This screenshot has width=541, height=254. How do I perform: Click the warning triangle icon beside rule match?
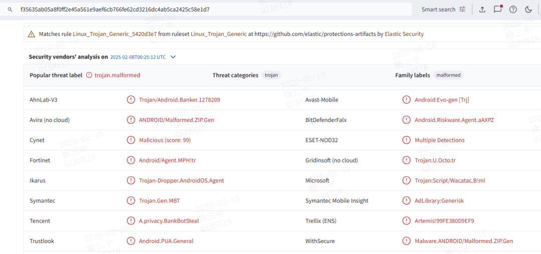point(32,34)
